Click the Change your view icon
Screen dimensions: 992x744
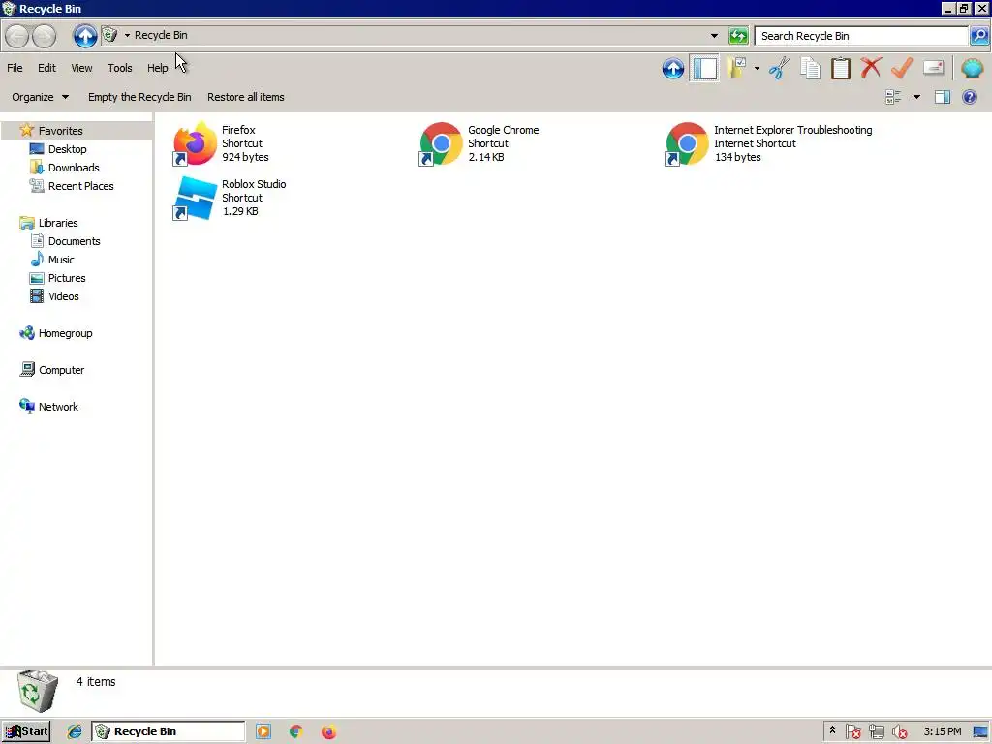click(893, 97)
